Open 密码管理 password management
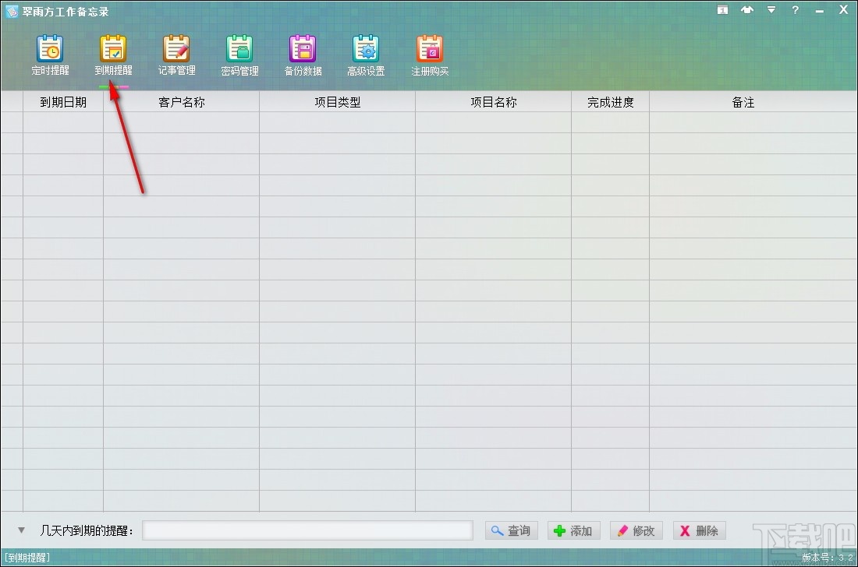Screen dimensions: 858x567 [239, 55]
